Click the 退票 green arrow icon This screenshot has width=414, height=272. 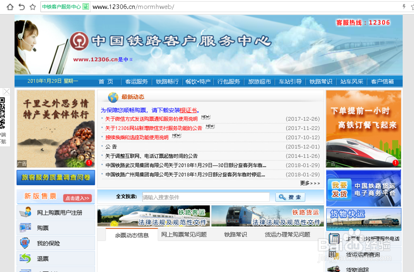(25, 258)
